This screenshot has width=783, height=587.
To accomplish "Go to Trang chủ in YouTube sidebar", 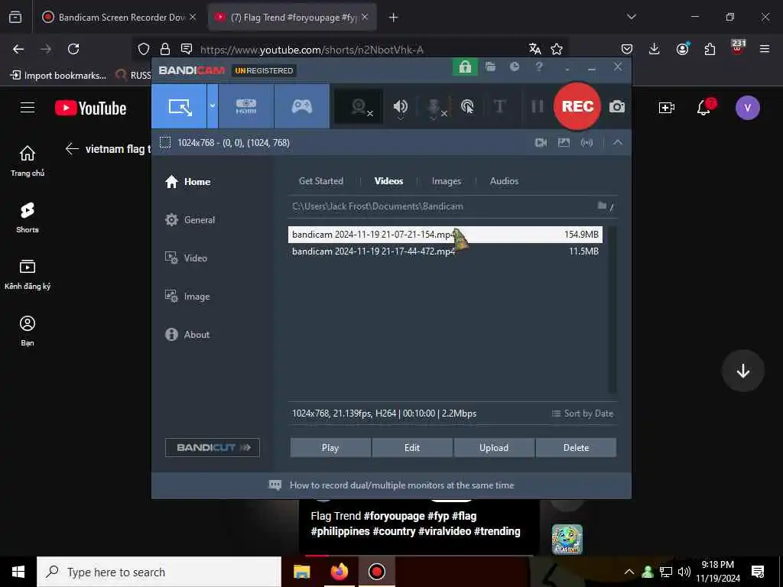I will 28,161.
